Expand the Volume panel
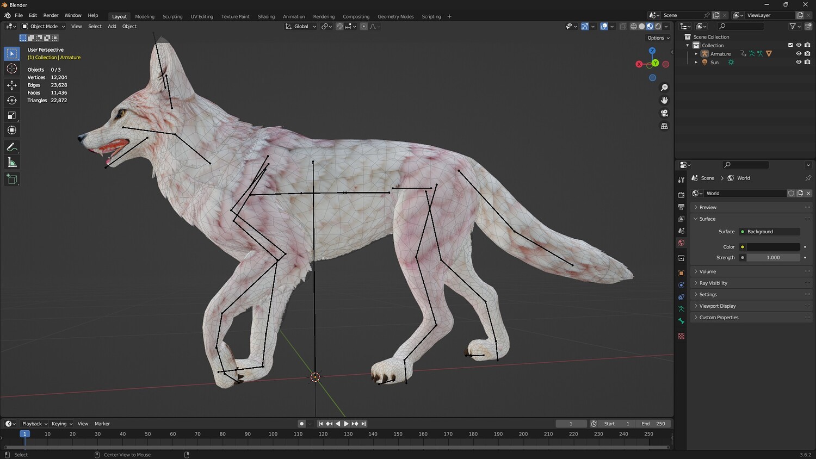The height and width of the screenshot is (459, 816). (707, 271)
